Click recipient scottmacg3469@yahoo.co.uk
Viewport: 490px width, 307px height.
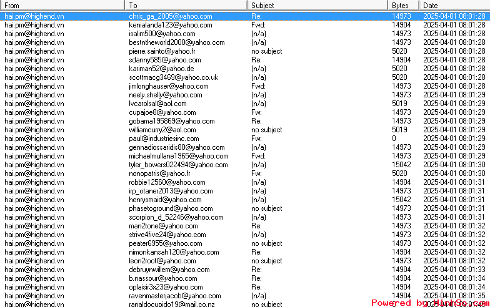click(174, 77)
